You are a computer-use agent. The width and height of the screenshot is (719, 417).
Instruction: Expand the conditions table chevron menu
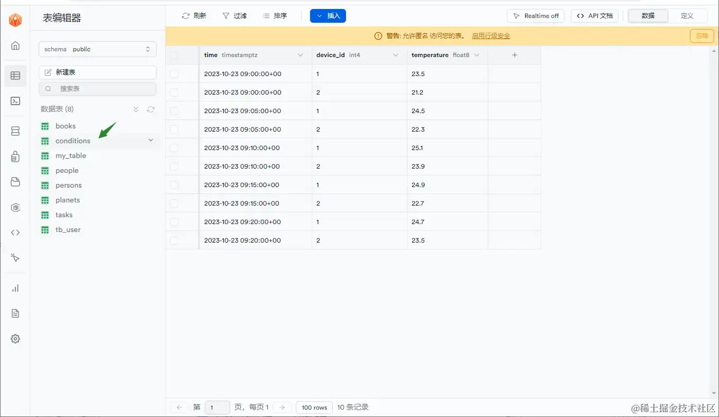coord(151,141)
